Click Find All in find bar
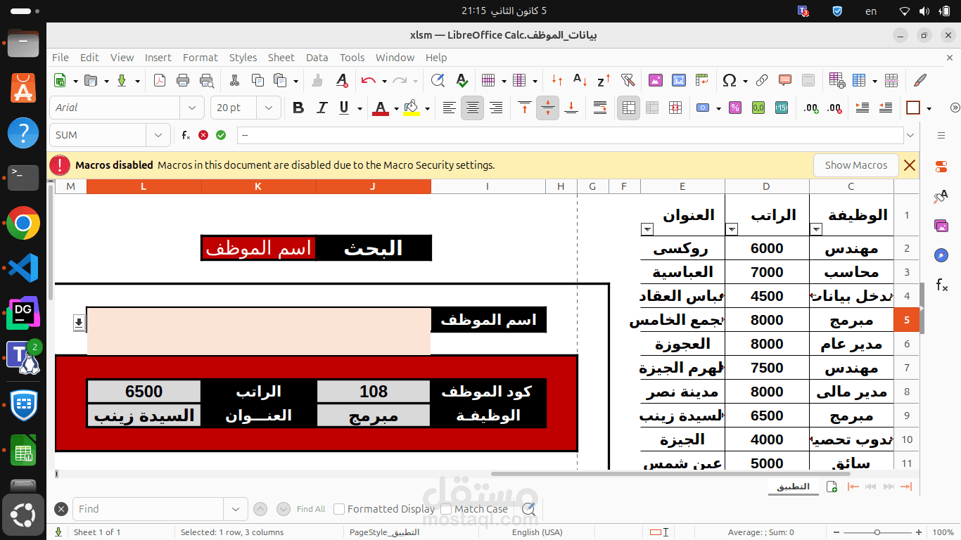Image resolution: width=961 pixels, height=540 pixels. point(311,509)
